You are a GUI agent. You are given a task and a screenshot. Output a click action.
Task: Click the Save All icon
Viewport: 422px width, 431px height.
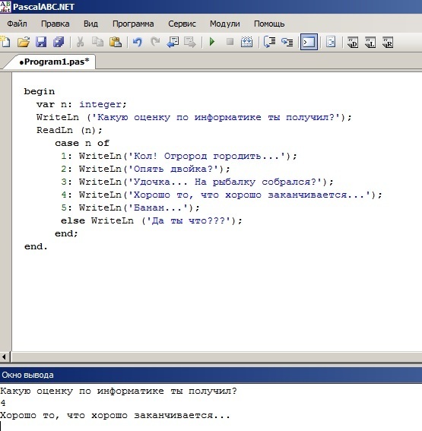pyautogui.click(x=59, y=42)
